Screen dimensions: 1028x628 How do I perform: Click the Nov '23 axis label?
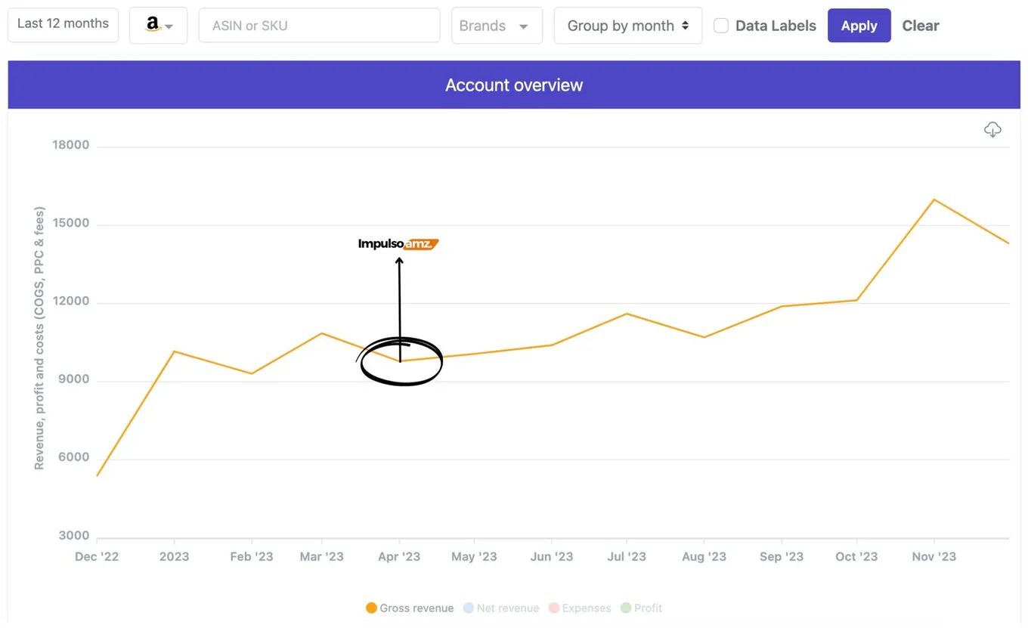click(934, 557)
